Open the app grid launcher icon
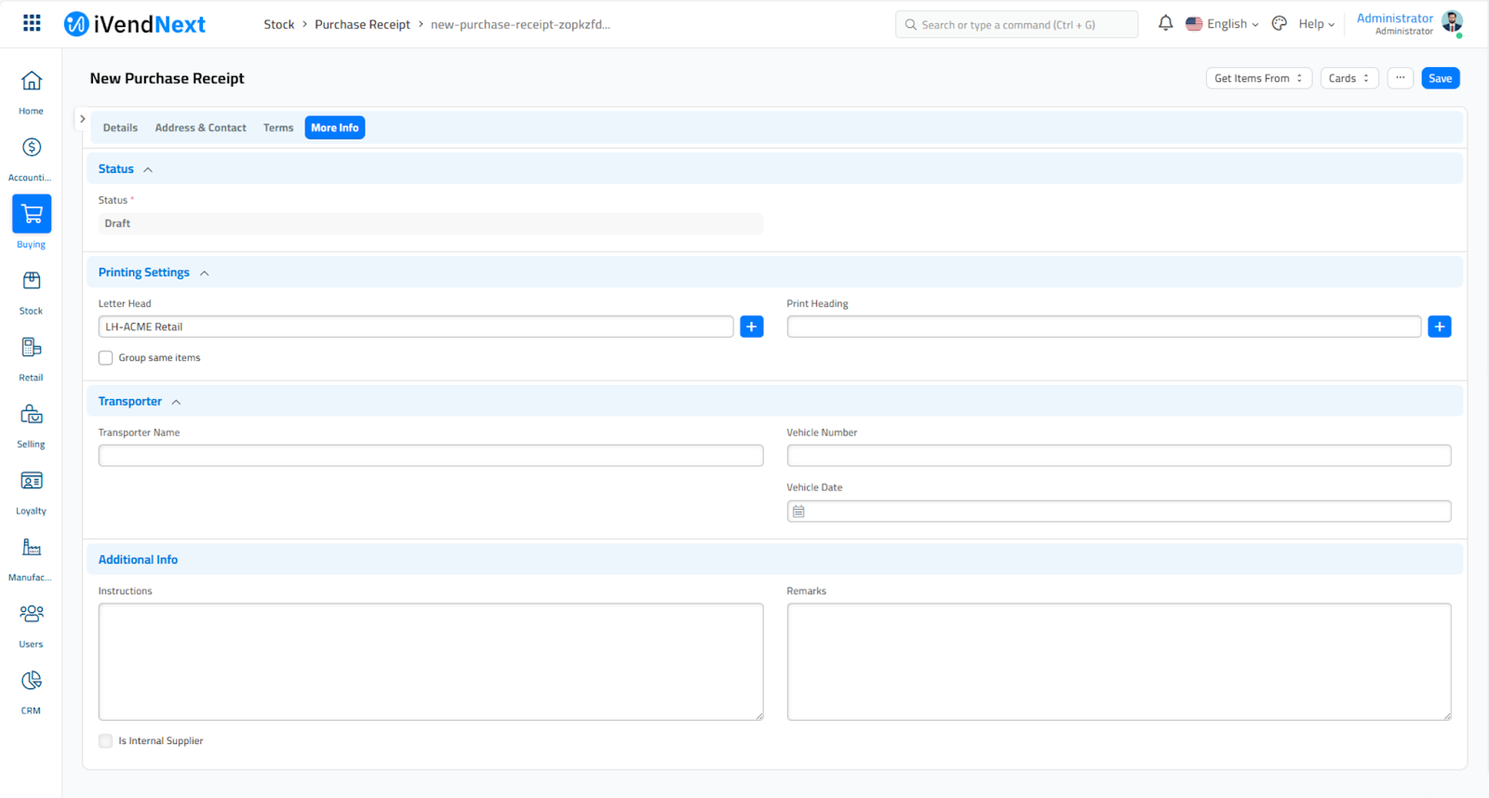 [32, 23]
